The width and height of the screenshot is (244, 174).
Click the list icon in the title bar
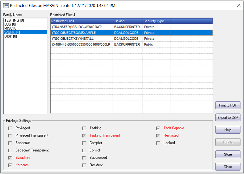tap(6, 6)
